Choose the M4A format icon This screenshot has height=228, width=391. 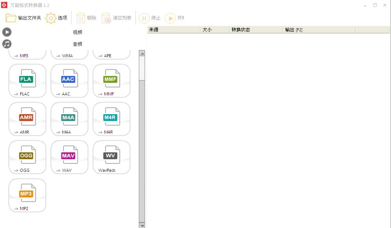69,119
